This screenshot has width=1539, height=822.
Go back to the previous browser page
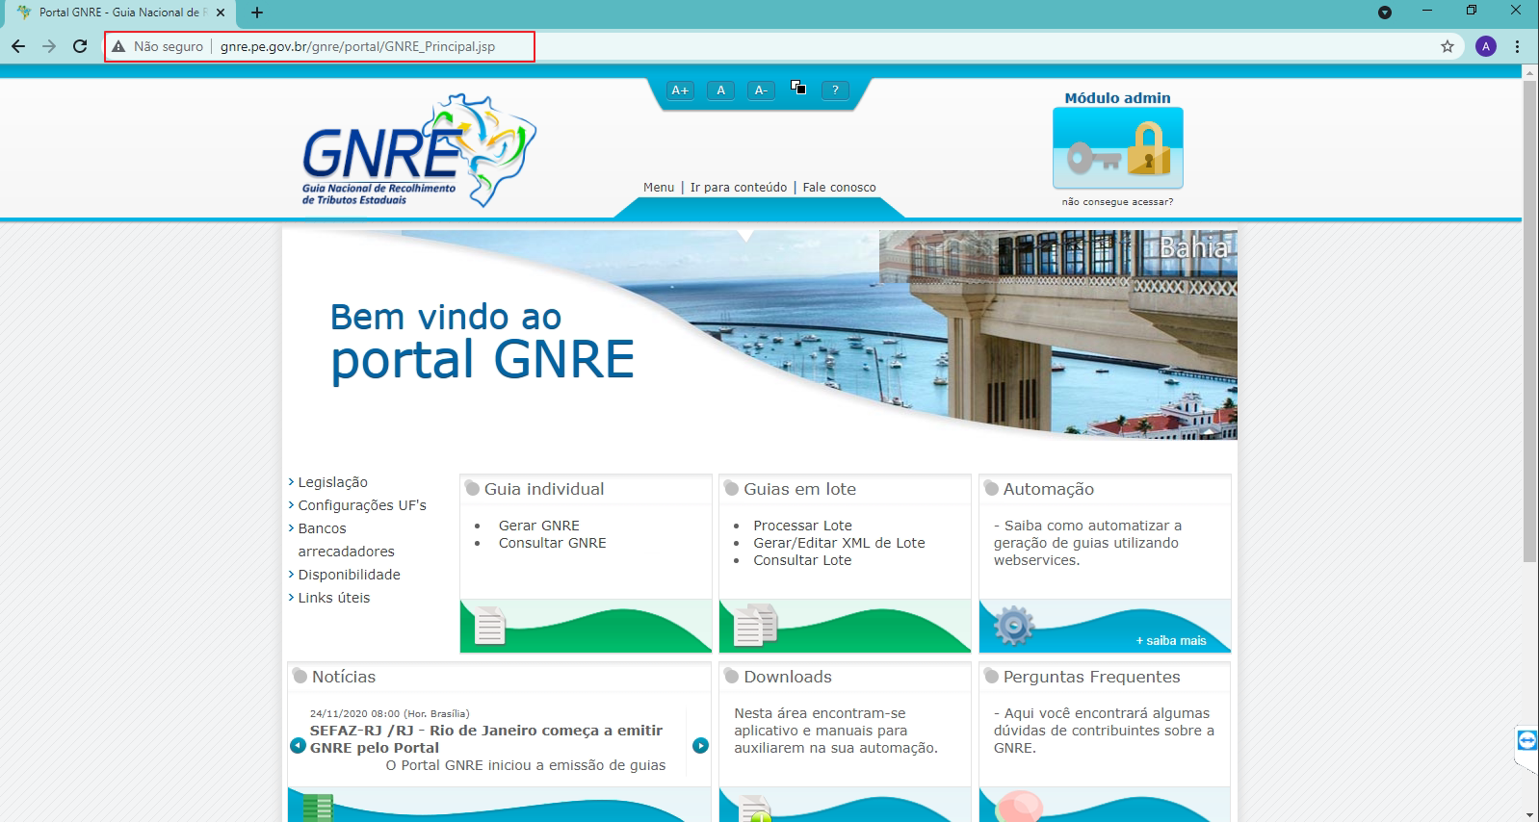point(18,46)
